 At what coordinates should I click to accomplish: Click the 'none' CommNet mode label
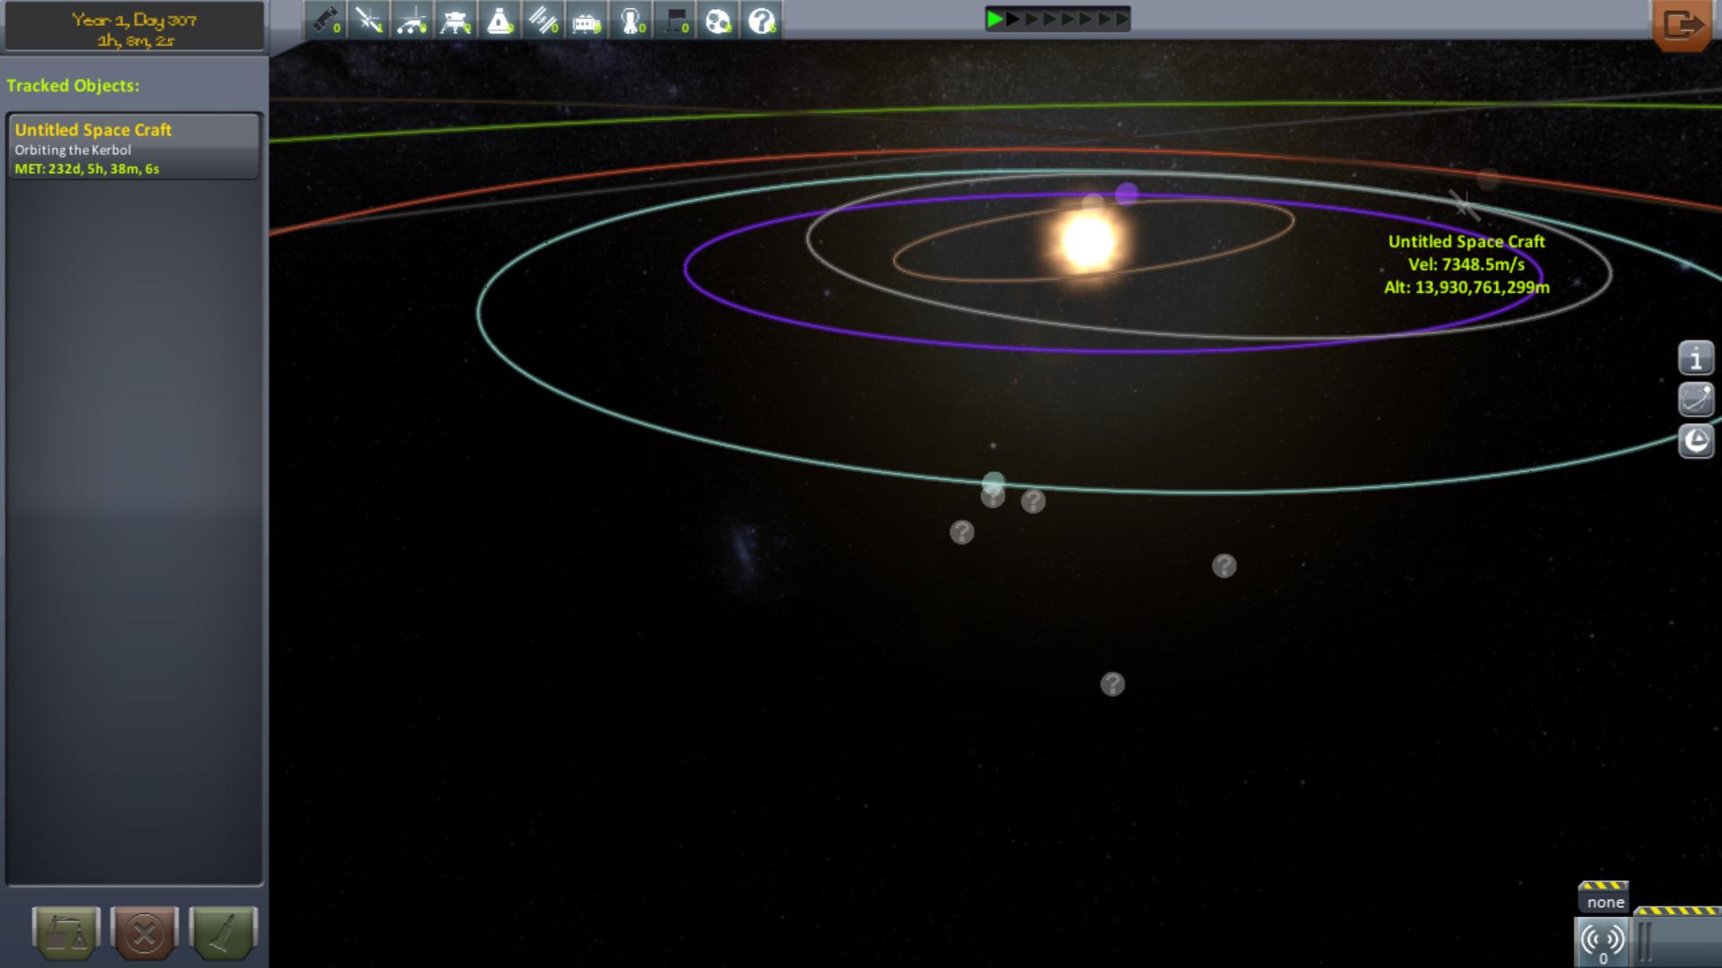coord(1605,902)
